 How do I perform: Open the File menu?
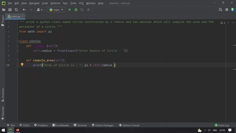click(x=10, y=3)
